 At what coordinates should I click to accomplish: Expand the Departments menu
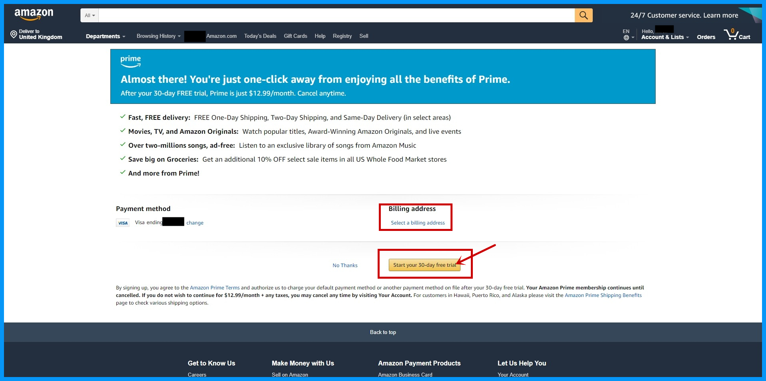click(x=106, y=36)
